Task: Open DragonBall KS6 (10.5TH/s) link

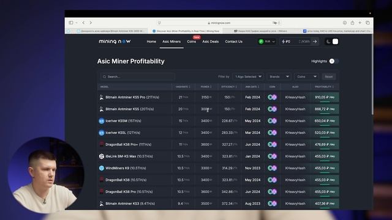Action: click(126, 180)
